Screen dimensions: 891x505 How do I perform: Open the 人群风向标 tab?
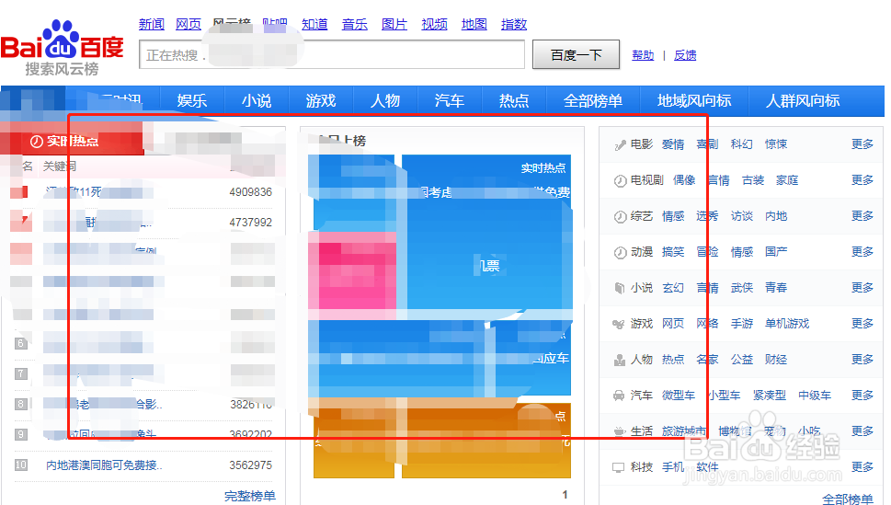click(x=803, y=100)
